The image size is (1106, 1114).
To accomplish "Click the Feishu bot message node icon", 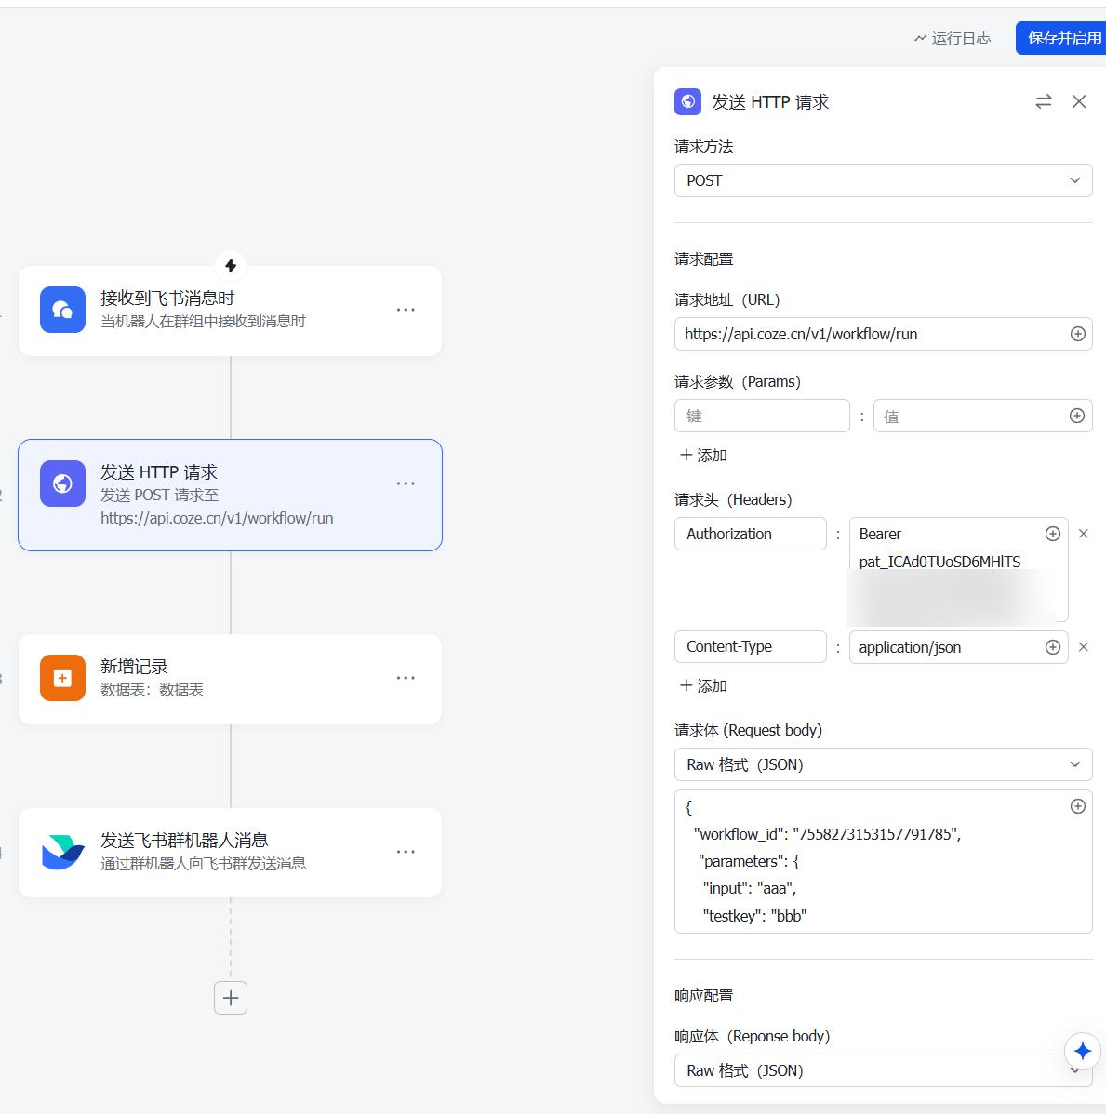I will 62,852.
